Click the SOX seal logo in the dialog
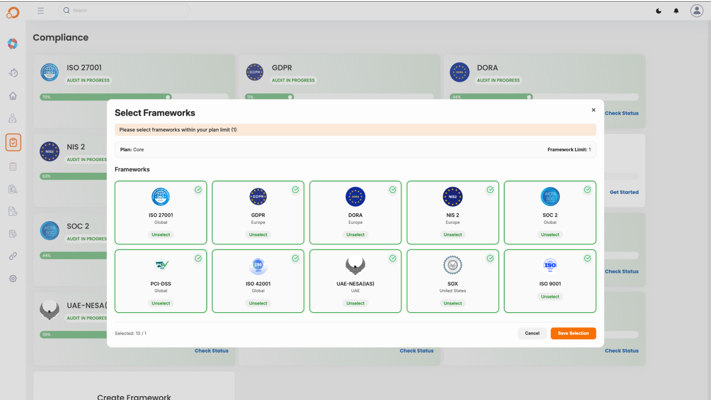Screen dimensions: 711x400 click(x=453, y=266)
